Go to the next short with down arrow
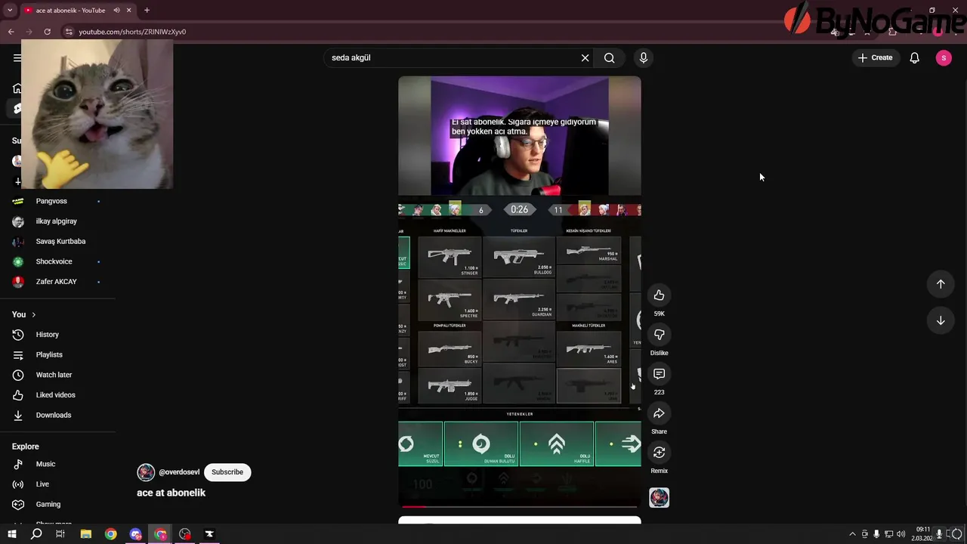 [941, 320]
